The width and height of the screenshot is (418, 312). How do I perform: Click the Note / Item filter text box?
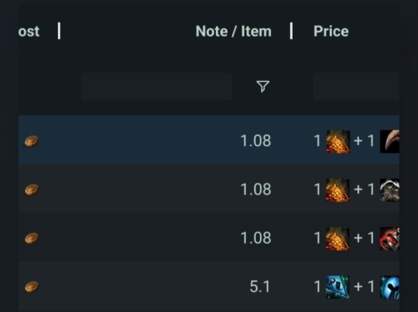156,86
